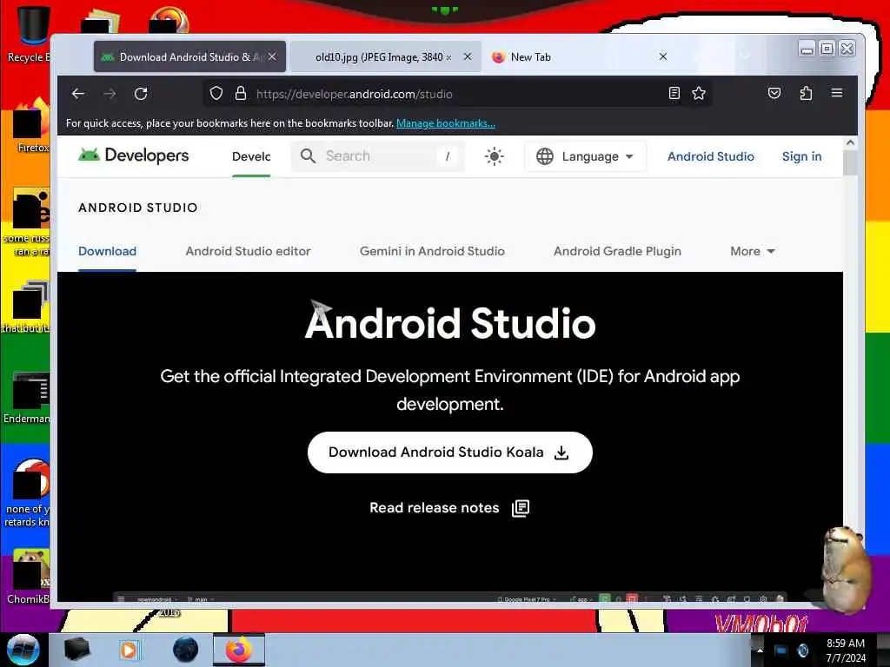
Task: Open the list all tabs dropdown
Action: (745, 56)
